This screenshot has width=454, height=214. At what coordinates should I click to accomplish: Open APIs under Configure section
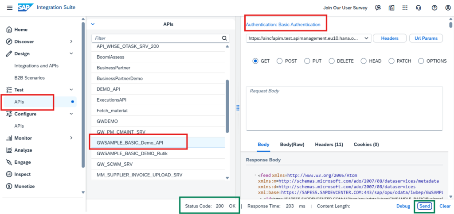tap(19, 126)
